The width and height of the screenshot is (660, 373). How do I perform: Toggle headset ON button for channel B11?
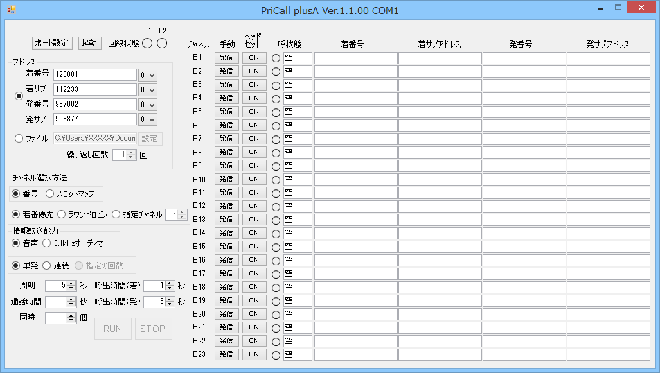click(254, 193)
